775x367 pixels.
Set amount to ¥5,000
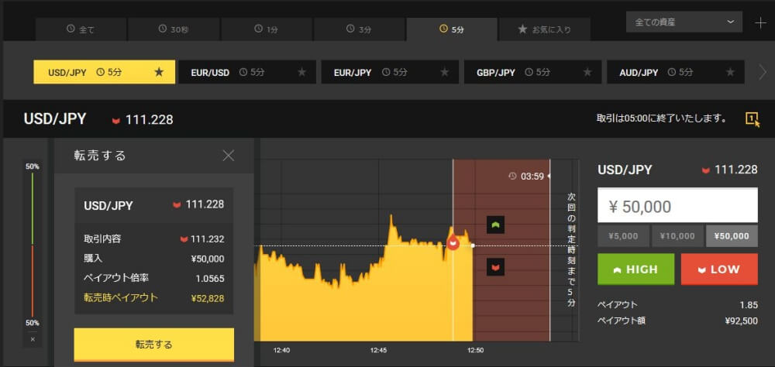coord(623,236)
